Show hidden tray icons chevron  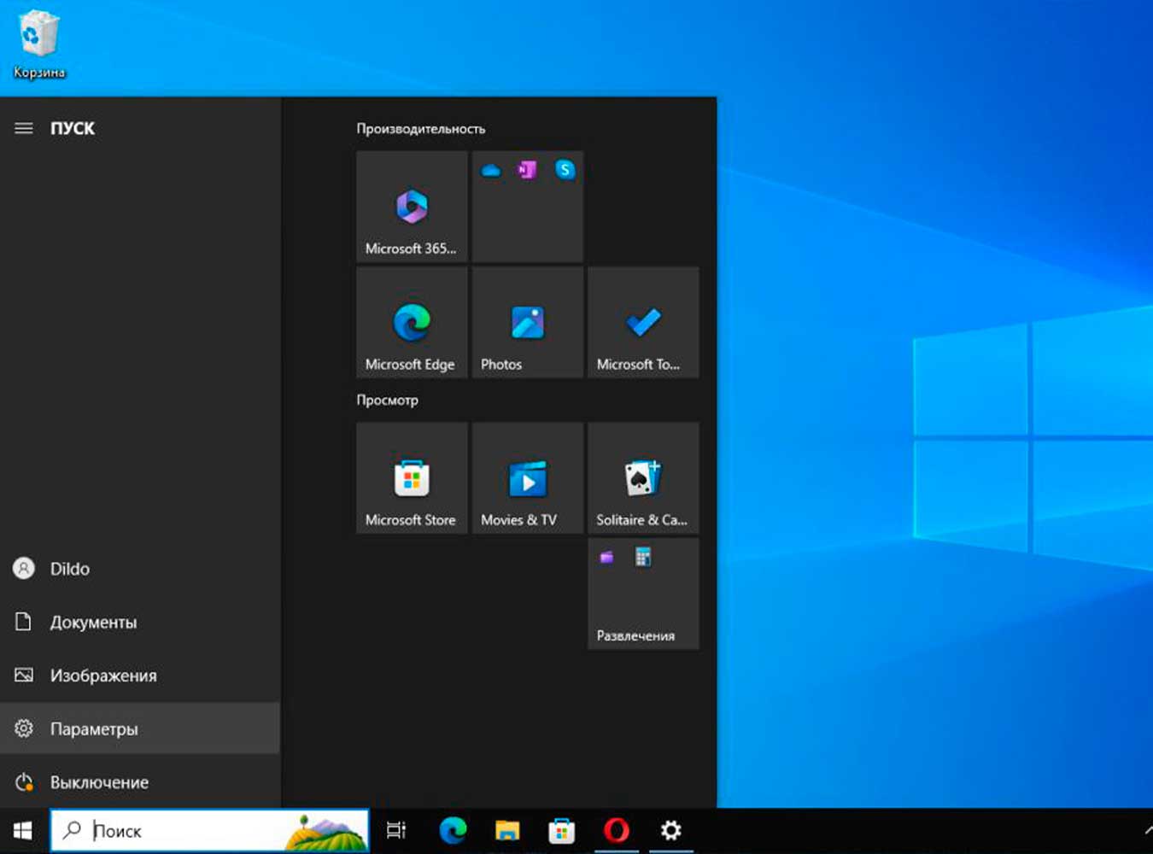click(1148, 830)
